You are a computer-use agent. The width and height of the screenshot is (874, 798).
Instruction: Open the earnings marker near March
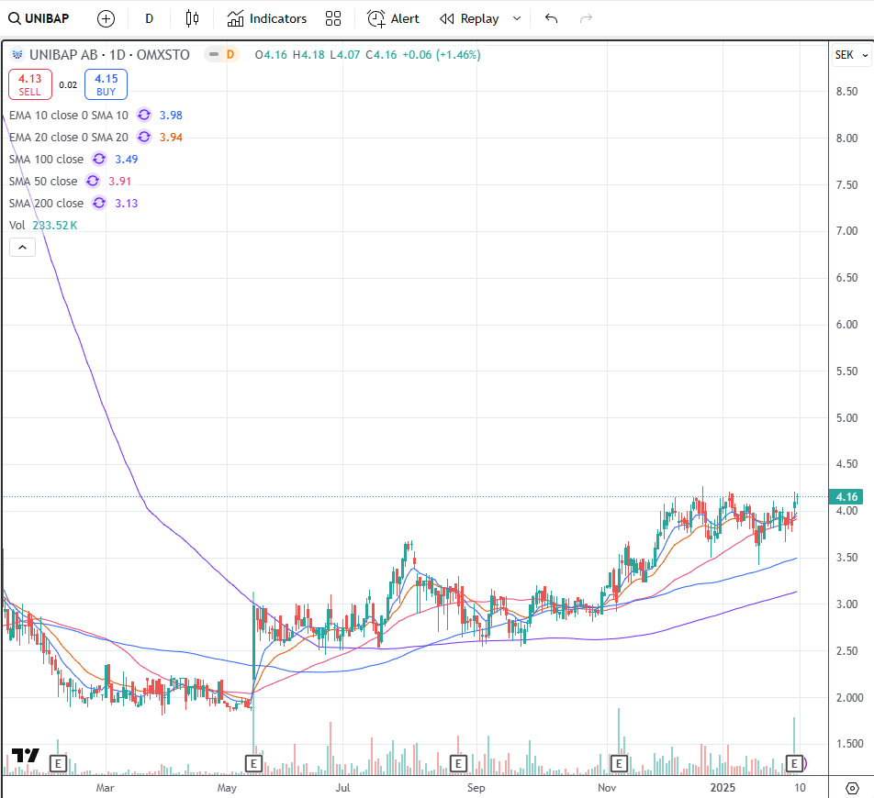click(x=58, y=763)
